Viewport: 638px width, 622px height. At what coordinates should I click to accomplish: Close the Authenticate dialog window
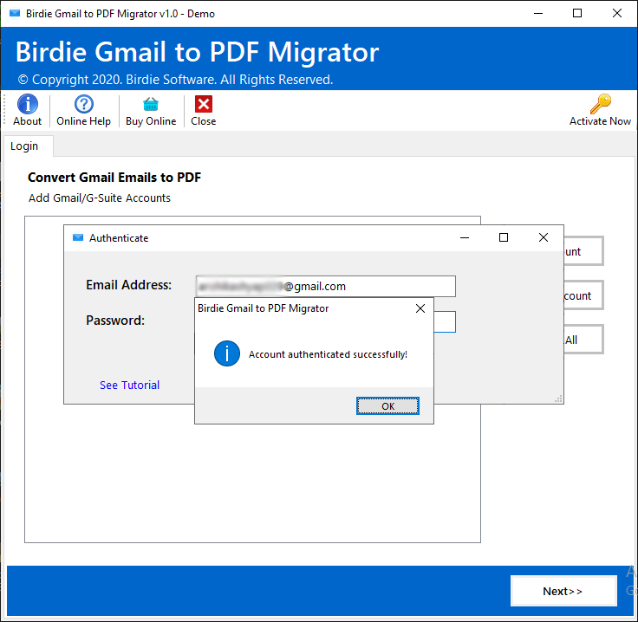(544, 238)
